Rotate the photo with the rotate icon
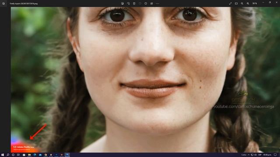 coord(128,3)
